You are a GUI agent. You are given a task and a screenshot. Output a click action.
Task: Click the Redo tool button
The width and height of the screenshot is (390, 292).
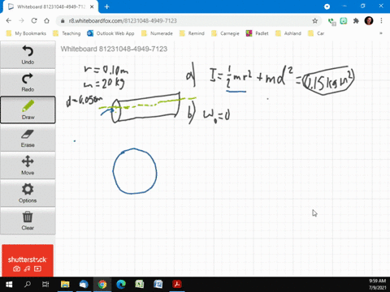(x=28, y=83)
